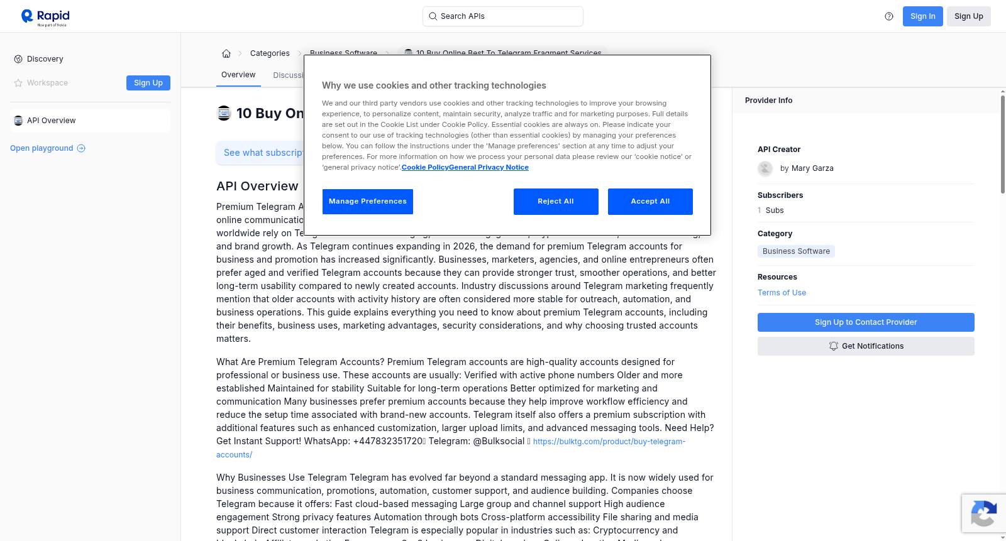This screenshot has width=1006, height=541.
Task: Open the playground link
Action: [x=48, y=148]
